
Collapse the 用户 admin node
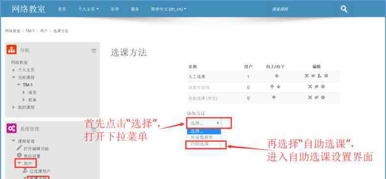click(x=19, y=163)
